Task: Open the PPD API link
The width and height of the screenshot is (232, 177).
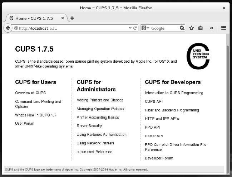Action: [x=152, y=127]
